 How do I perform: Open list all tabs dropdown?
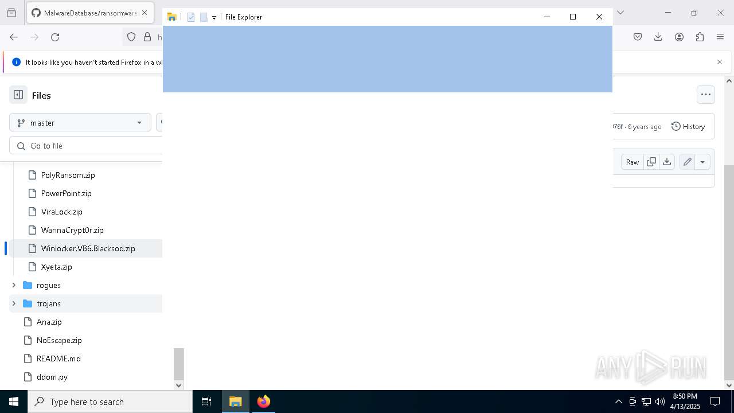(x=620, y=13)
